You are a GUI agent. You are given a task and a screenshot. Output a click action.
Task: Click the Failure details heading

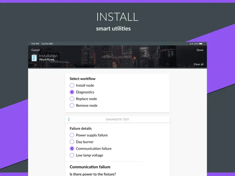pyautogui.click(x=80, y=128)
